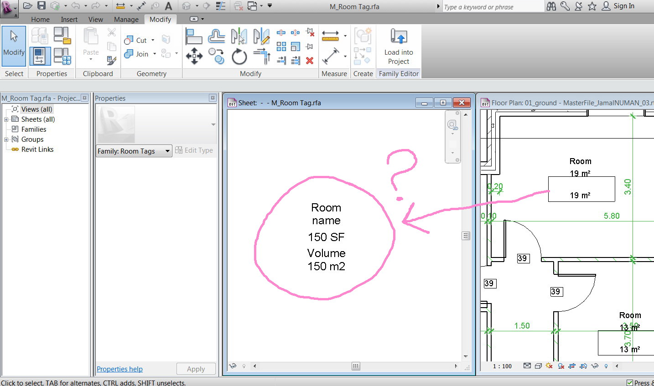This screenshot has width=654, height=386.
Task: Click the Mirror Pick Axis icon
Action: 239,36
